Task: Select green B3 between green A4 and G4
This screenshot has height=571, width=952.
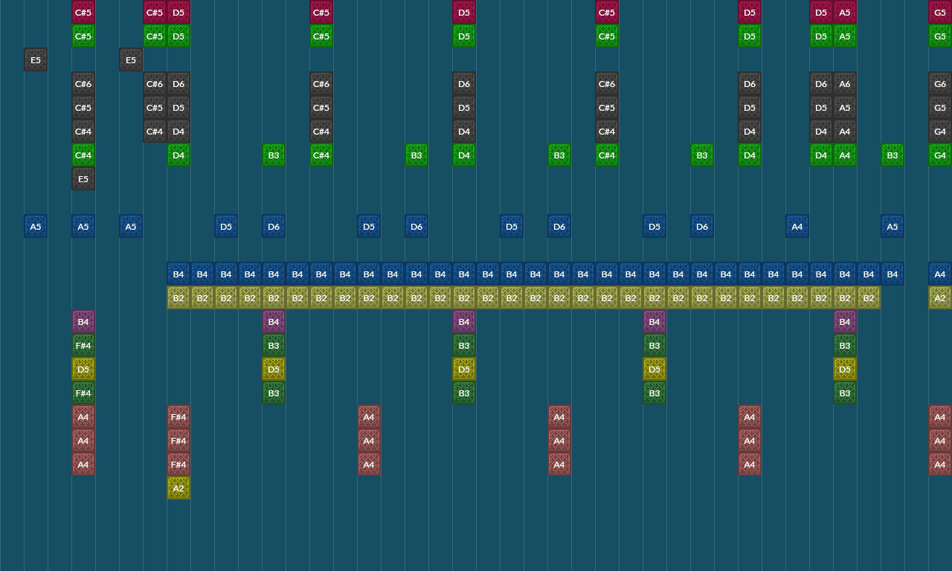Action: (x=892, y=155)
